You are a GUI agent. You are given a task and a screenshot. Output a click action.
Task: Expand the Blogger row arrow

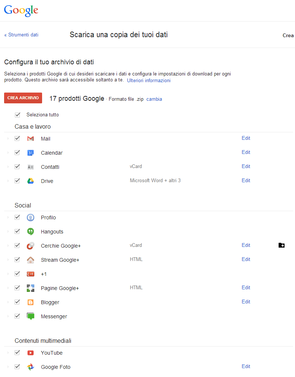(x=8, y=302)
